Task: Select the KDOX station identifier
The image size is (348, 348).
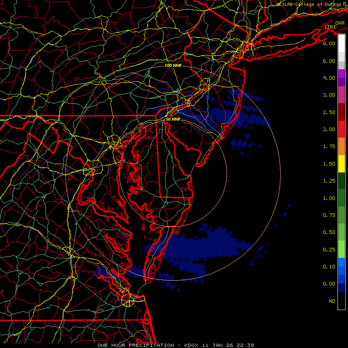Action: pyautogui.click(x=192, y=345)
